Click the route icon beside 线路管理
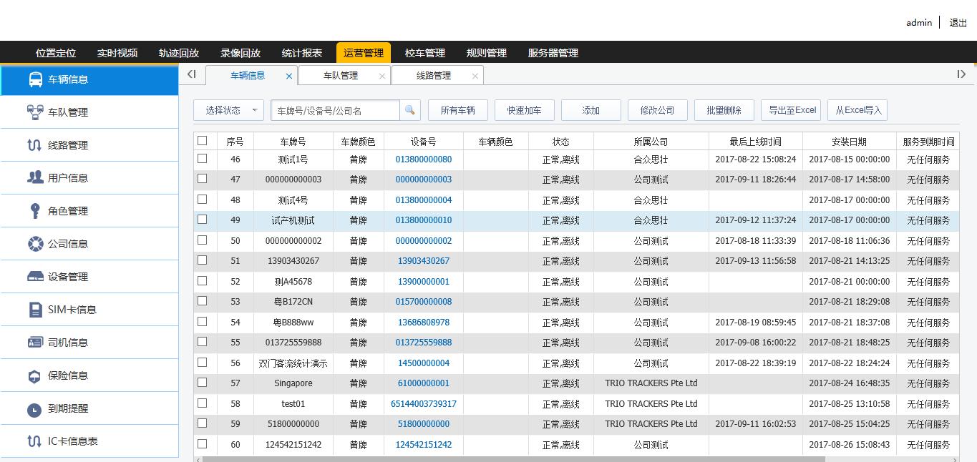 coord(34,145)
